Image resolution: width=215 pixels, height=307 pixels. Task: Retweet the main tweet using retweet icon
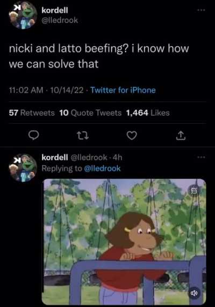[82, 136]
